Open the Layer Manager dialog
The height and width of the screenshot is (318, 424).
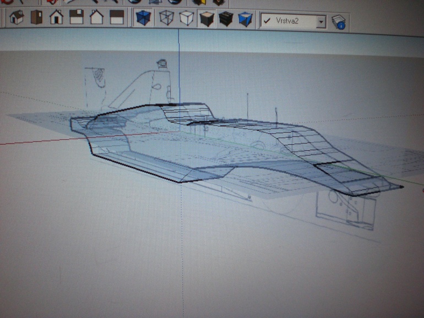tap(339, 23)
